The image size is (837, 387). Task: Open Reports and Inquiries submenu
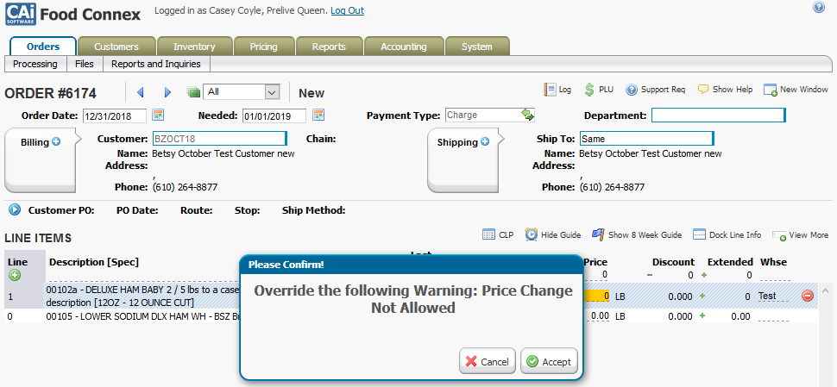point(156,64)
